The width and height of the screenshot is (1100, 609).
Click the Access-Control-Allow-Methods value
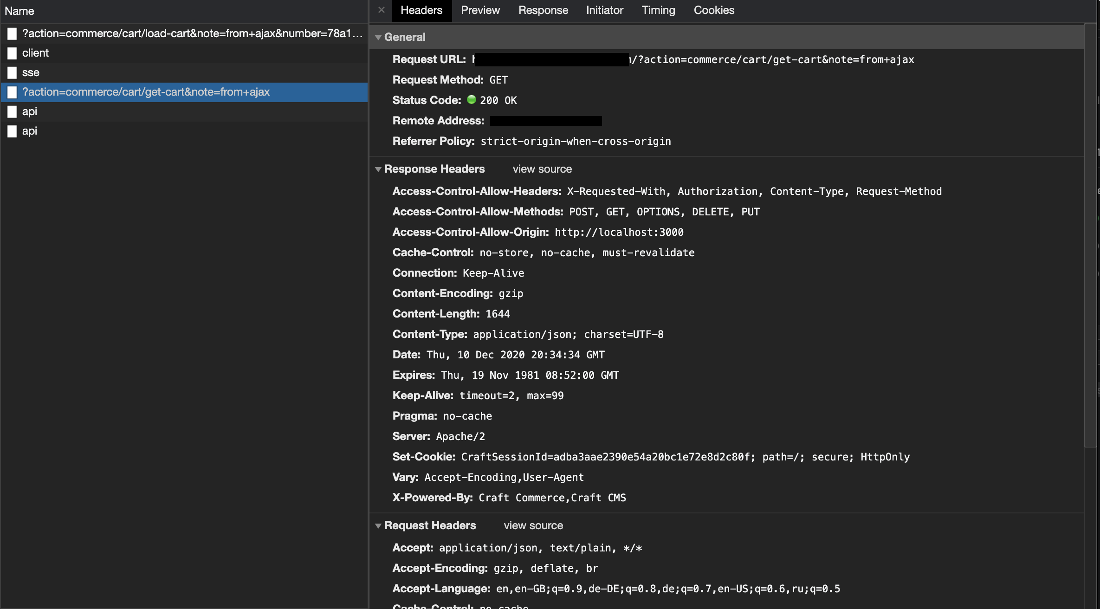pos(664,212)
